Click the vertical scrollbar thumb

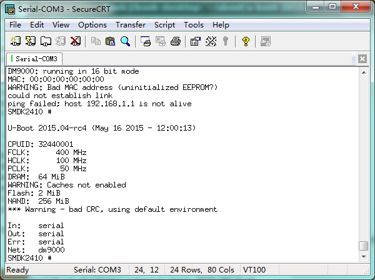[364, 246]
